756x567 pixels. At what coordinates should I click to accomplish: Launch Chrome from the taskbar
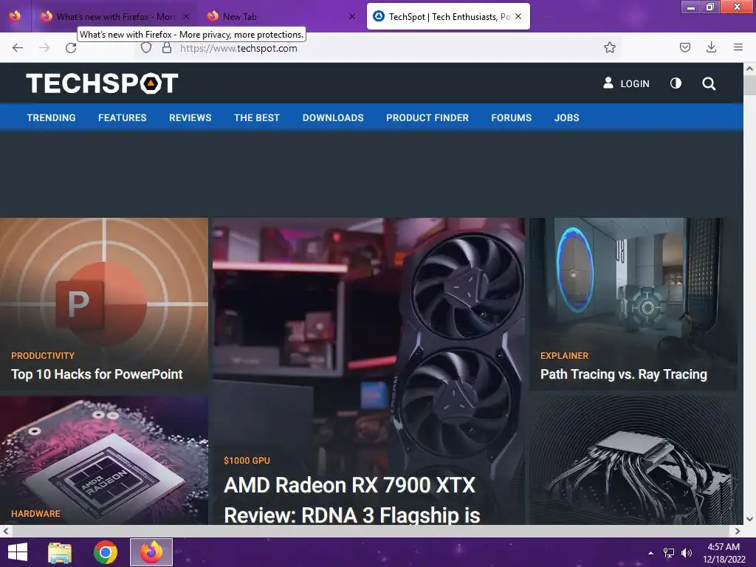pyautogui.click(x=105, y=552)
